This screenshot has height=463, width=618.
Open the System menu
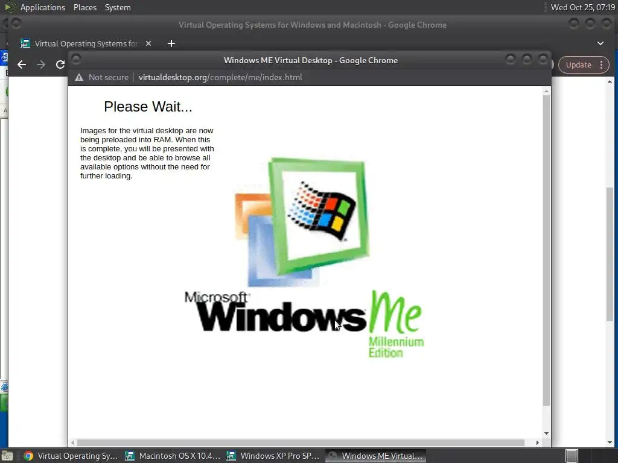[118, 7]
